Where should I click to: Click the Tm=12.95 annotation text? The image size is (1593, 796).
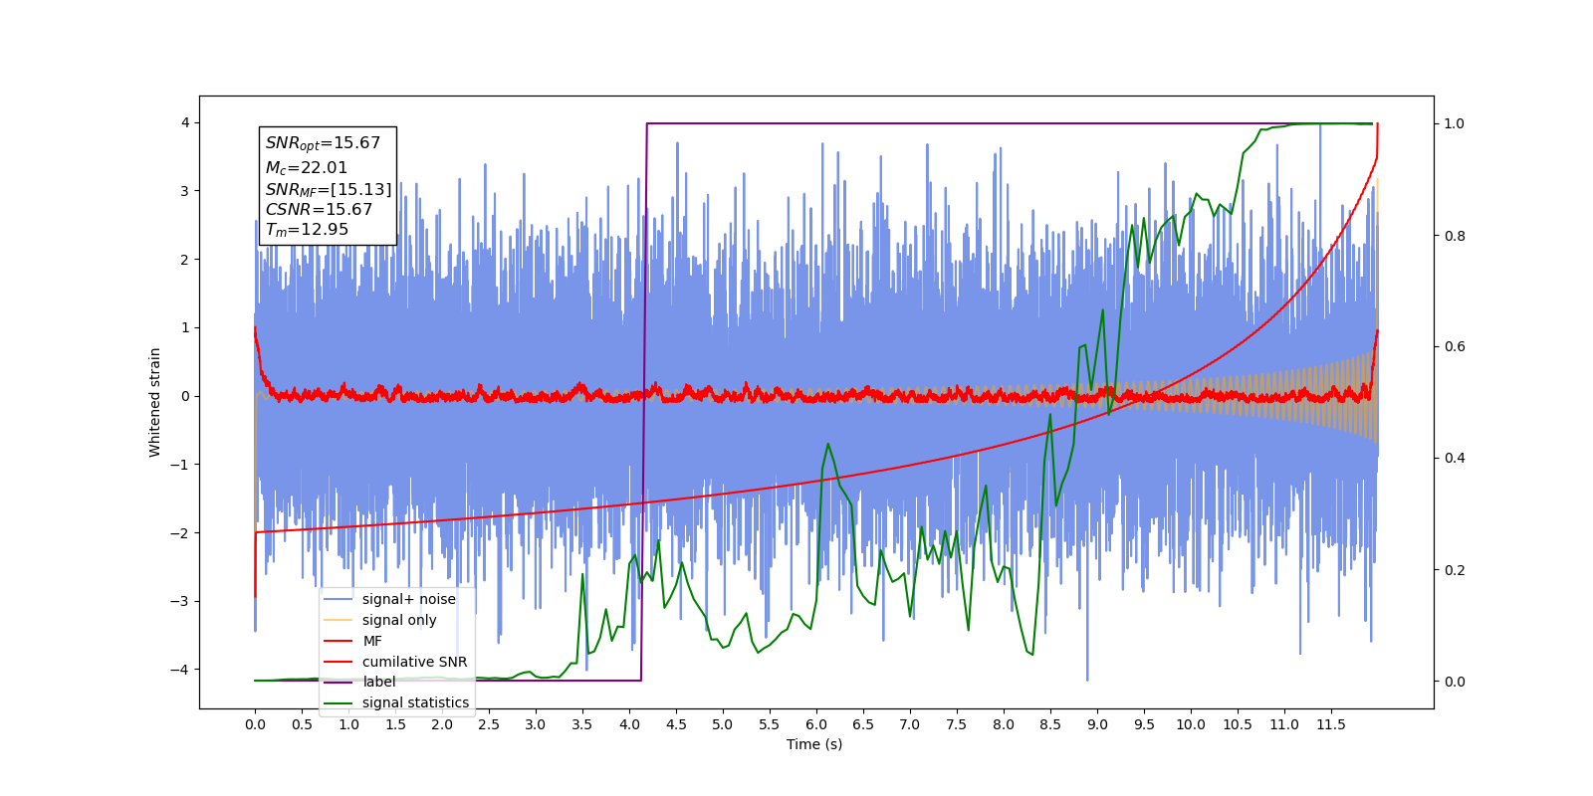pyautogui.click(x=307, y=230)
